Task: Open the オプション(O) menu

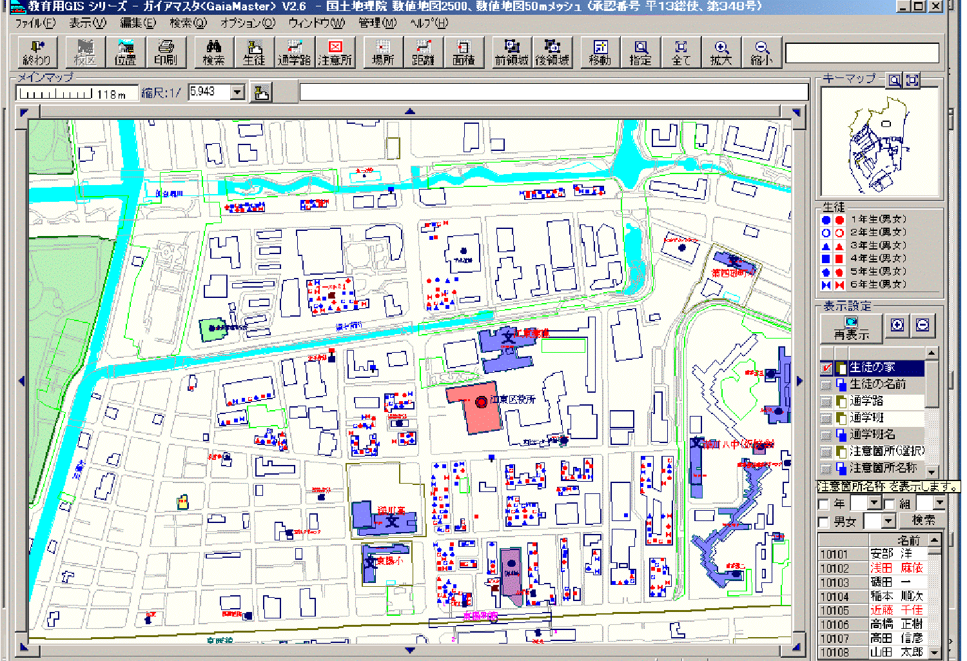Action: click(248, 23)
